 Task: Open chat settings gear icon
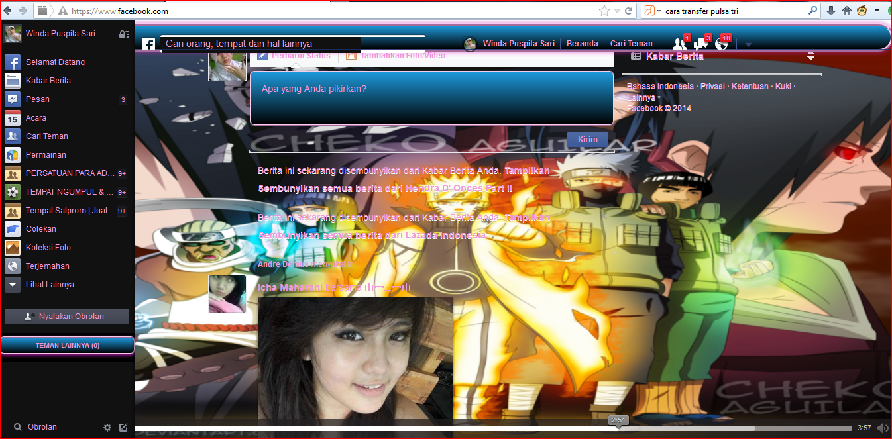coord(107,428)
